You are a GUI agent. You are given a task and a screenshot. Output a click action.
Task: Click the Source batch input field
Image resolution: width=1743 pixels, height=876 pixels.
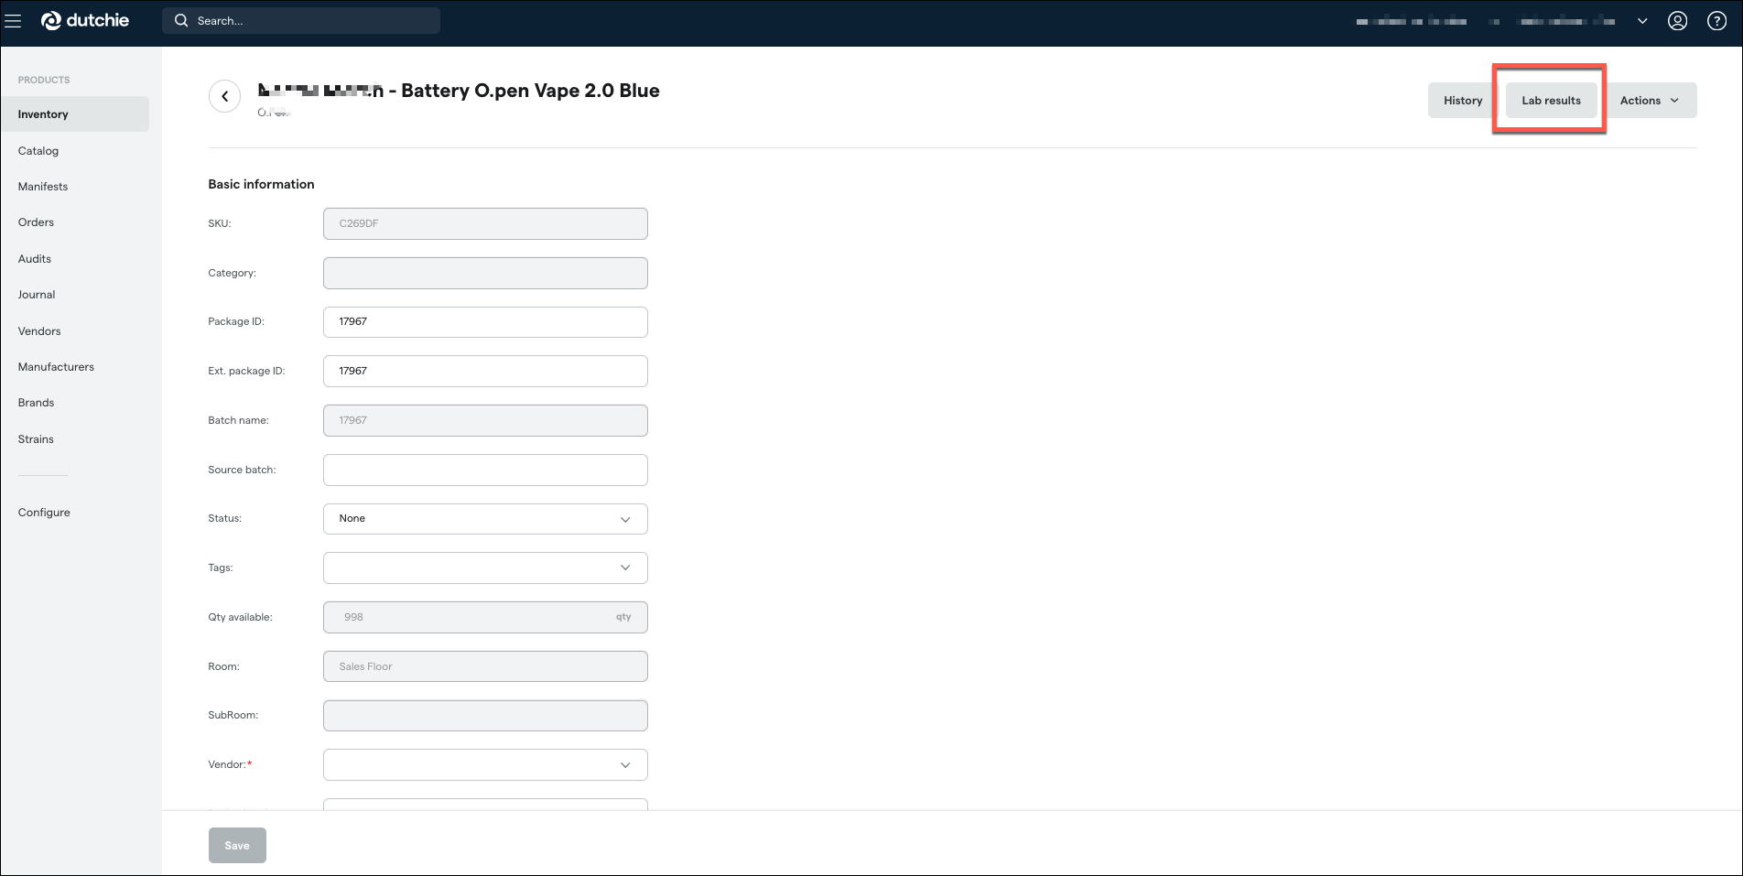pos(485,470)
